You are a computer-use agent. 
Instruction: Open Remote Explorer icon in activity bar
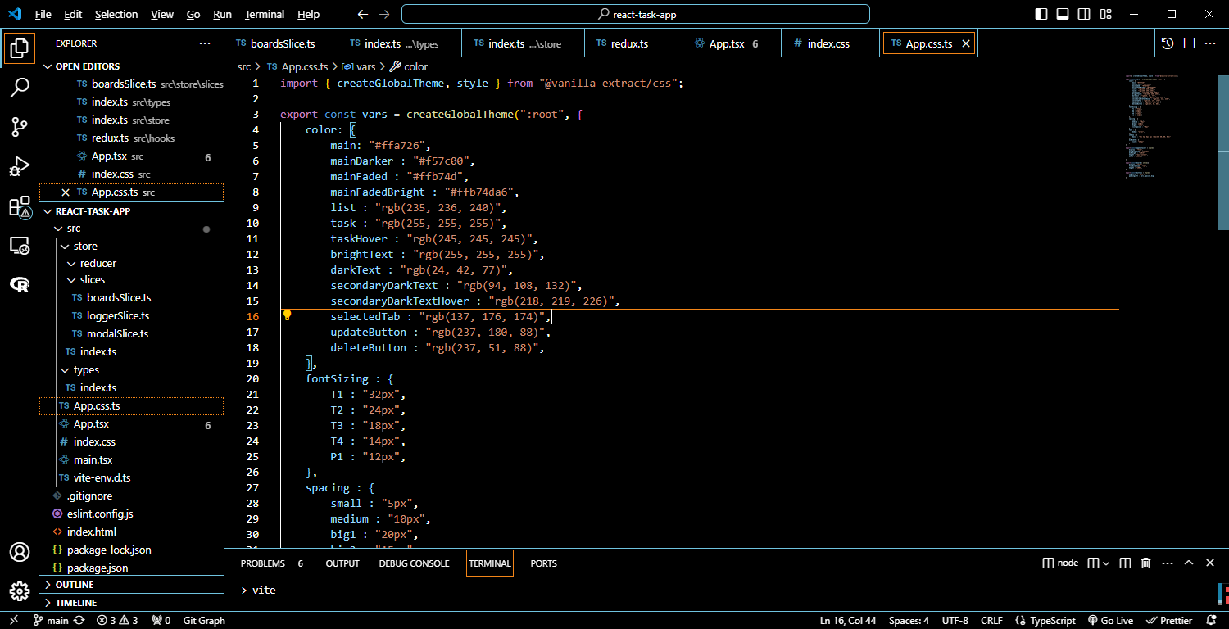click(x=20, y=245)
